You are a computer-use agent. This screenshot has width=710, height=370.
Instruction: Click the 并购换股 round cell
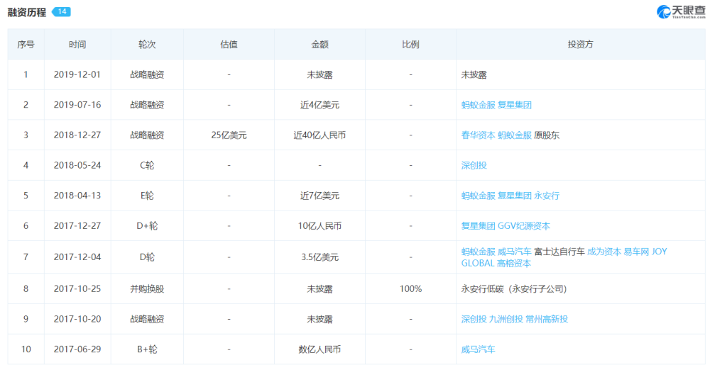[147, 289]
